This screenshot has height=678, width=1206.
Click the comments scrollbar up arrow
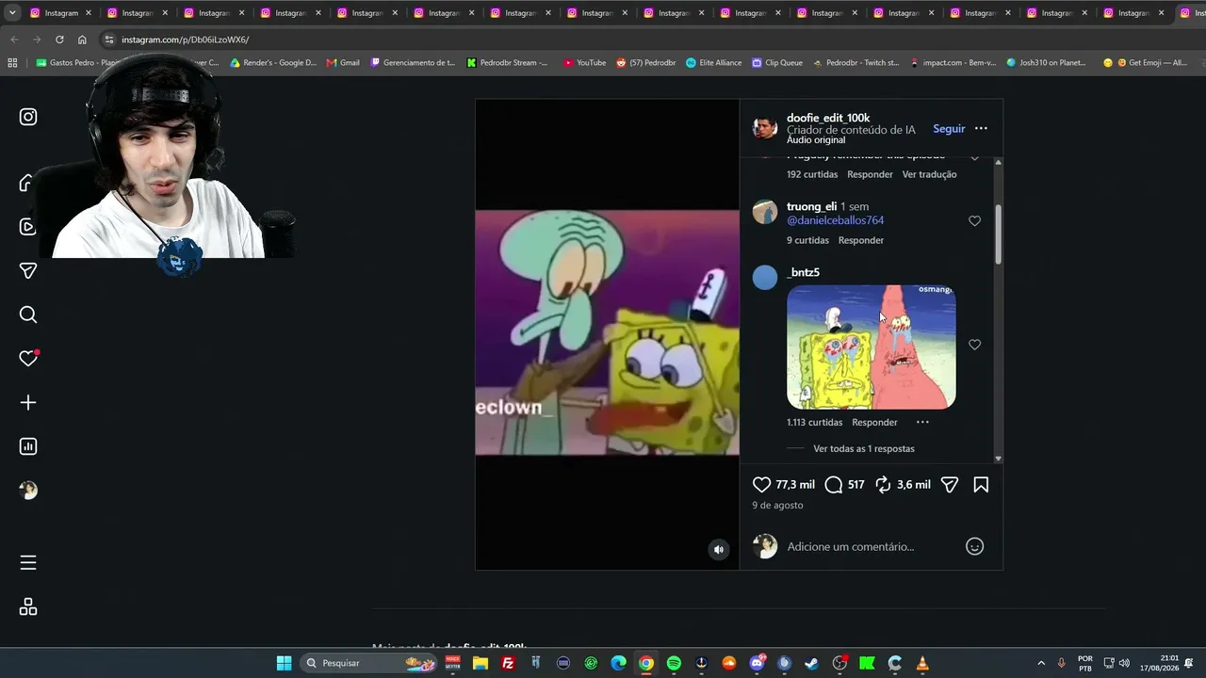point(998,162)
